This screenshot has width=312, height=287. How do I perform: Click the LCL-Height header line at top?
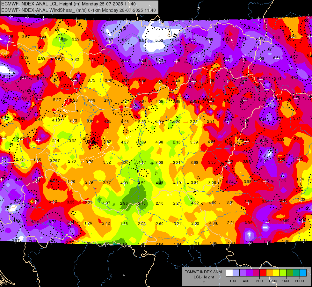[69, 4]
